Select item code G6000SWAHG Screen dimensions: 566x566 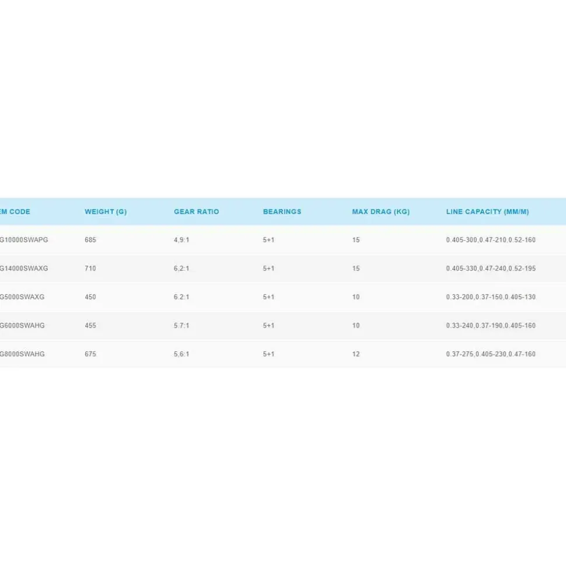click(x=22, y=326)
